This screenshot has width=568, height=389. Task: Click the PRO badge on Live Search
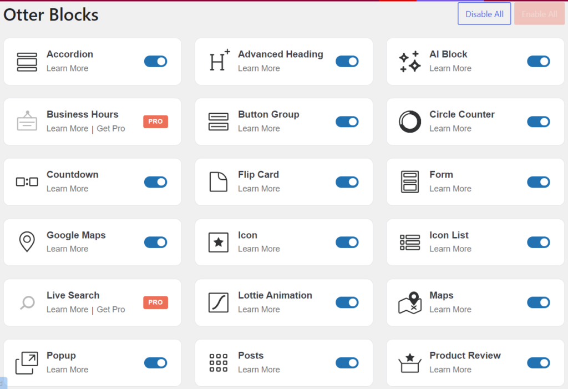point(155,302)
